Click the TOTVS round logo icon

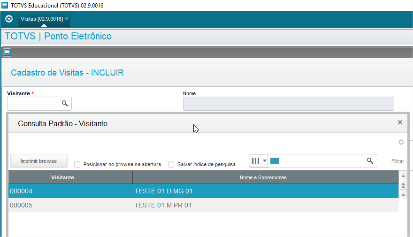click(x=9, y=19)
